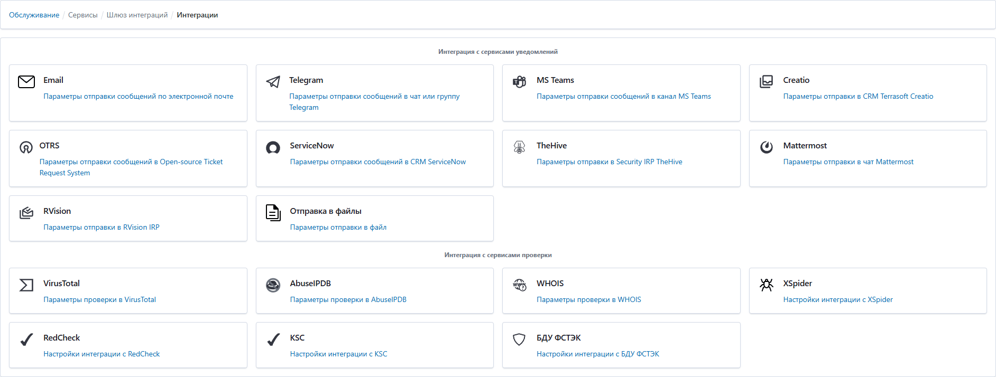996x377 pixels.
Task: Click the Отправка в файлы title
Action: pyautogui.click(x=326, y=211)
